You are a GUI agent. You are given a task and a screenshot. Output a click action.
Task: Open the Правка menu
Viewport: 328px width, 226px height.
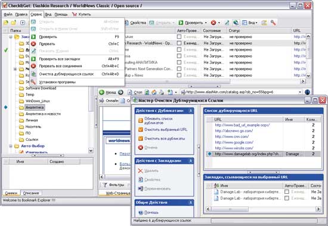[x=21, y=14]
